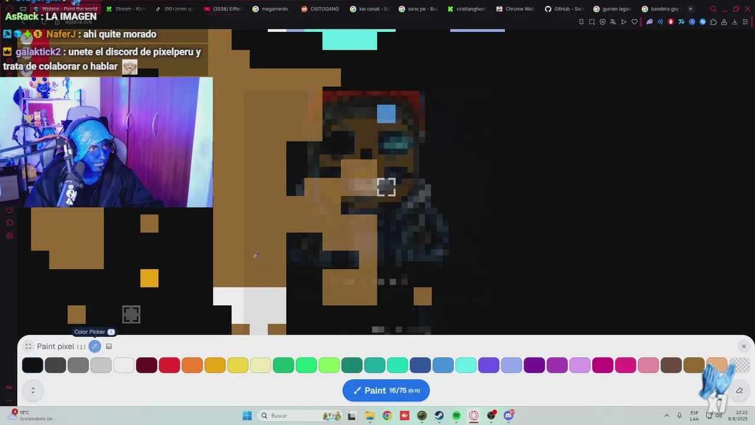Expand paint panel with corner-brackets icon
755x425 pixels.
[x=28, y=346]
